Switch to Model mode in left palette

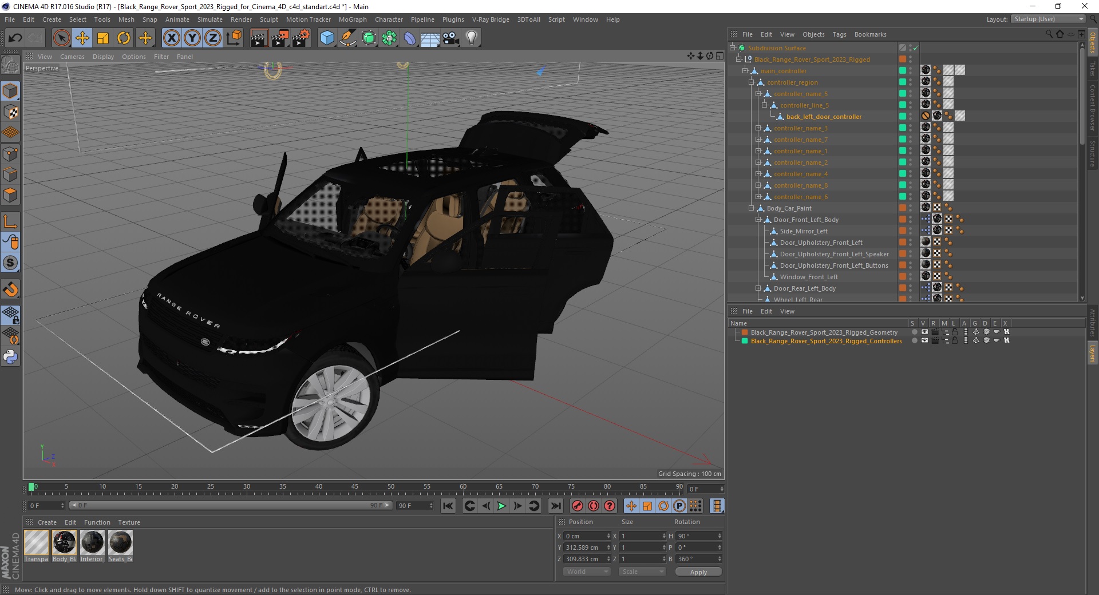[11, 92]
